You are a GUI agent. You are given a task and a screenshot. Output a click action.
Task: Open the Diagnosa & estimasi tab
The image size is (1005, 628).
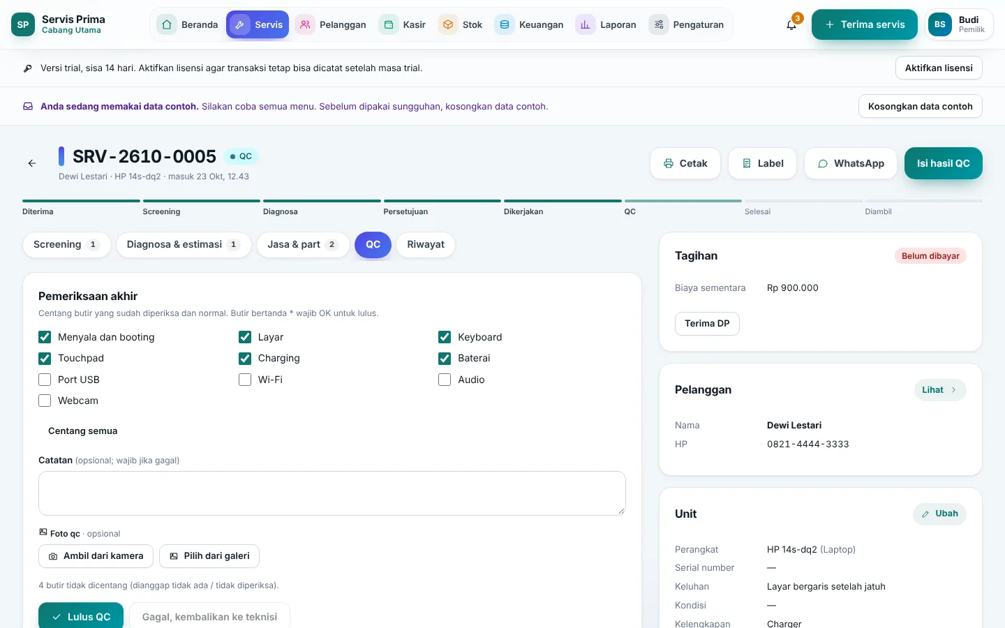pyautogui.click(x=184, y=245)
